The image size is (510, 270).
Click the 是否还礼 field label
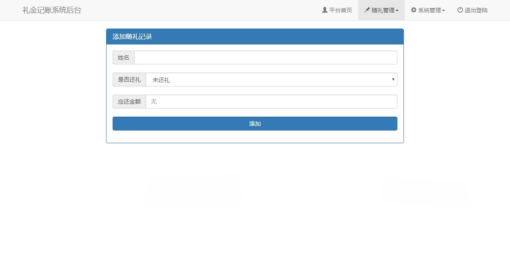(x=129, y=79)
